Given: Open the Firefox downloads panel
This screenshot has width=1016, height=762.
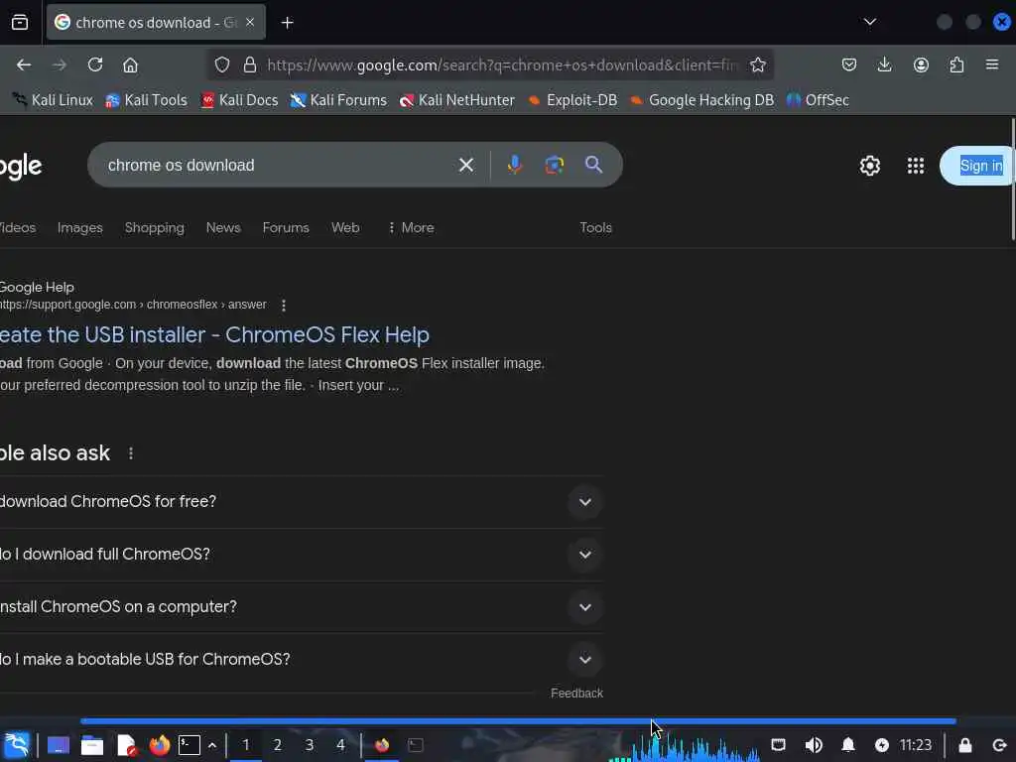Looking at the screenshot, I should pos(884,64).
